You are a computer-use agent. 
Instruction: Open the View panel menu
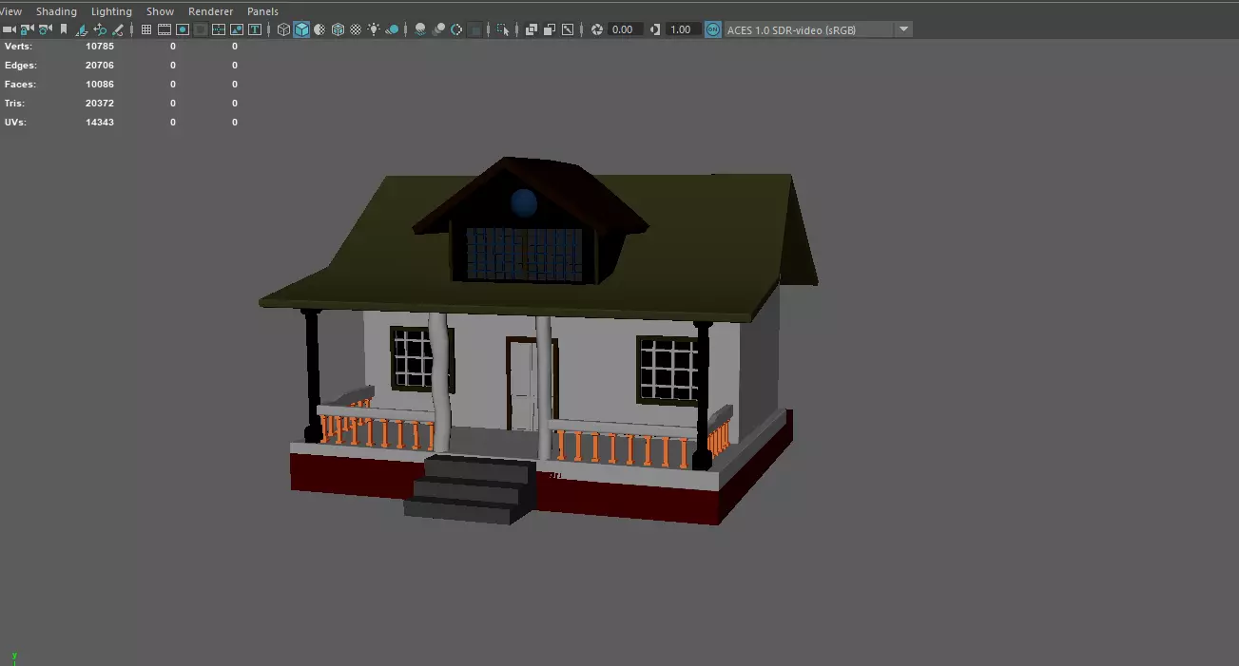click(x=11, y=11)
